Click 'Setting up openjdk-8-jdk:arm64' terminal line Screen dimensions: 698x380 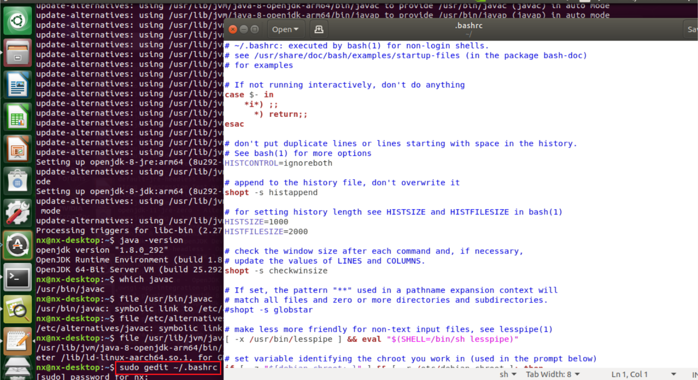(129, 191)
